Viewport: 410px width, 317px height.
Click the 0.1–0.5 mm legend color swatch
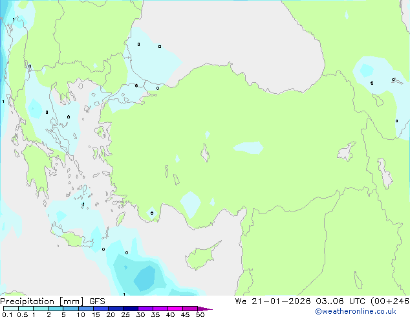[x=11, y=309]
